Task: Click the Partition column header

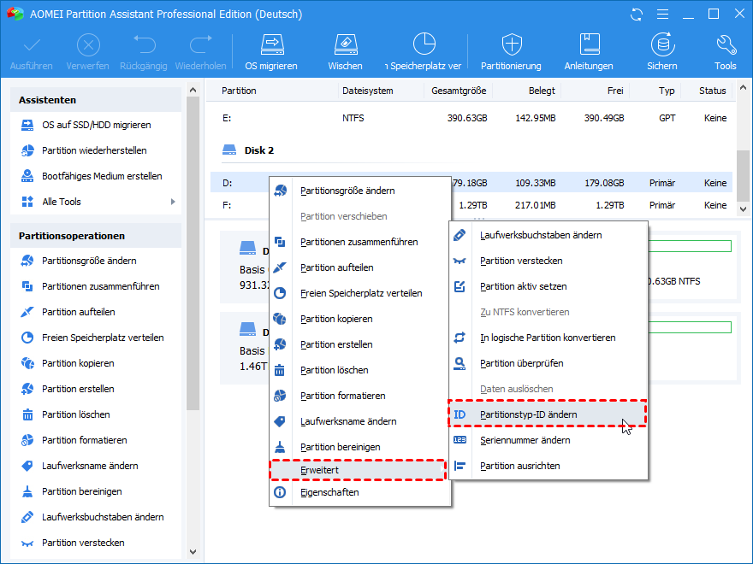Action: (x=239, y=91)
